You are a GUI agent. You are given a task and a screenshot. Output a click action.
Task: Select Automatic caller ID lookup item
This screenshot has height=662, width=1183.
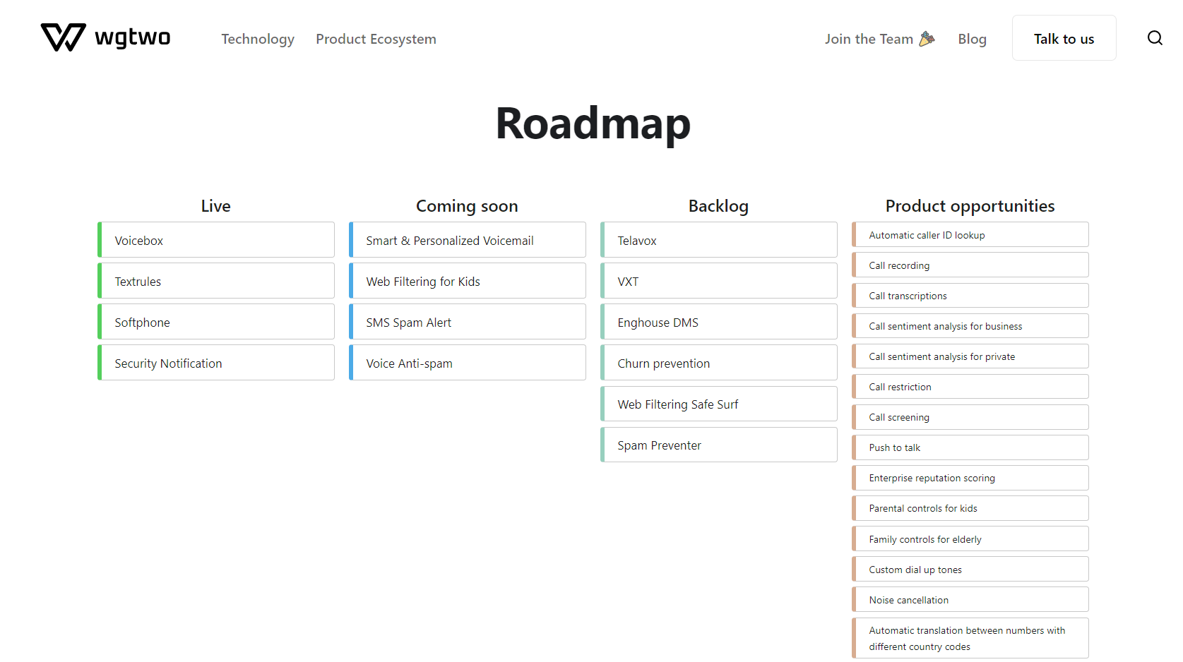(970, 234)
